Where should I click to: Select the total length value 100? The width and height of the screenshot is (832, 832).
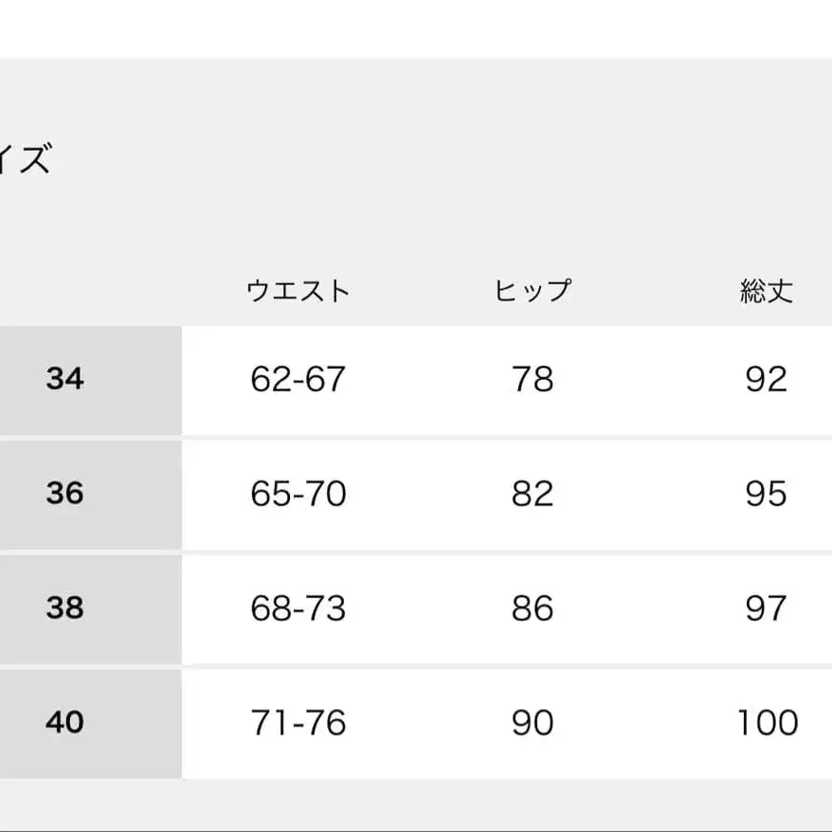click(768, 724)
